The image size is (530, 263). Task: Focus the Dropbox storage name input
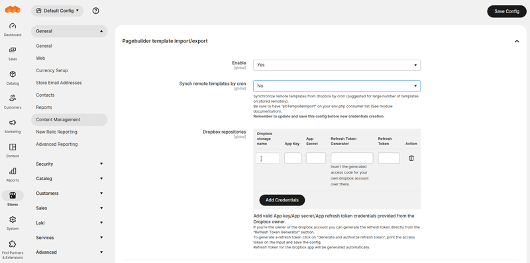(x=268, y=158)
